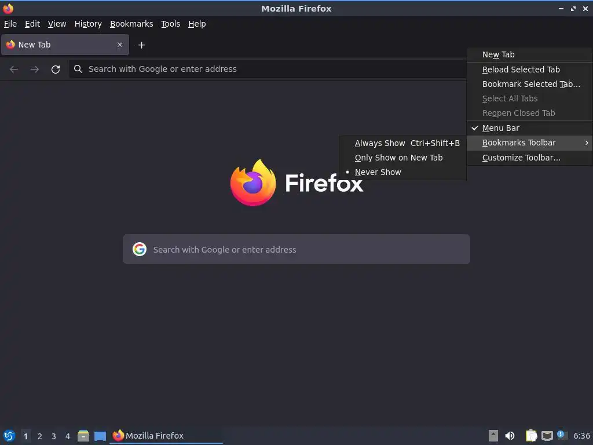Choose Bookmark Selected Tab entry

pyautogui.click(x=529, y=84)
